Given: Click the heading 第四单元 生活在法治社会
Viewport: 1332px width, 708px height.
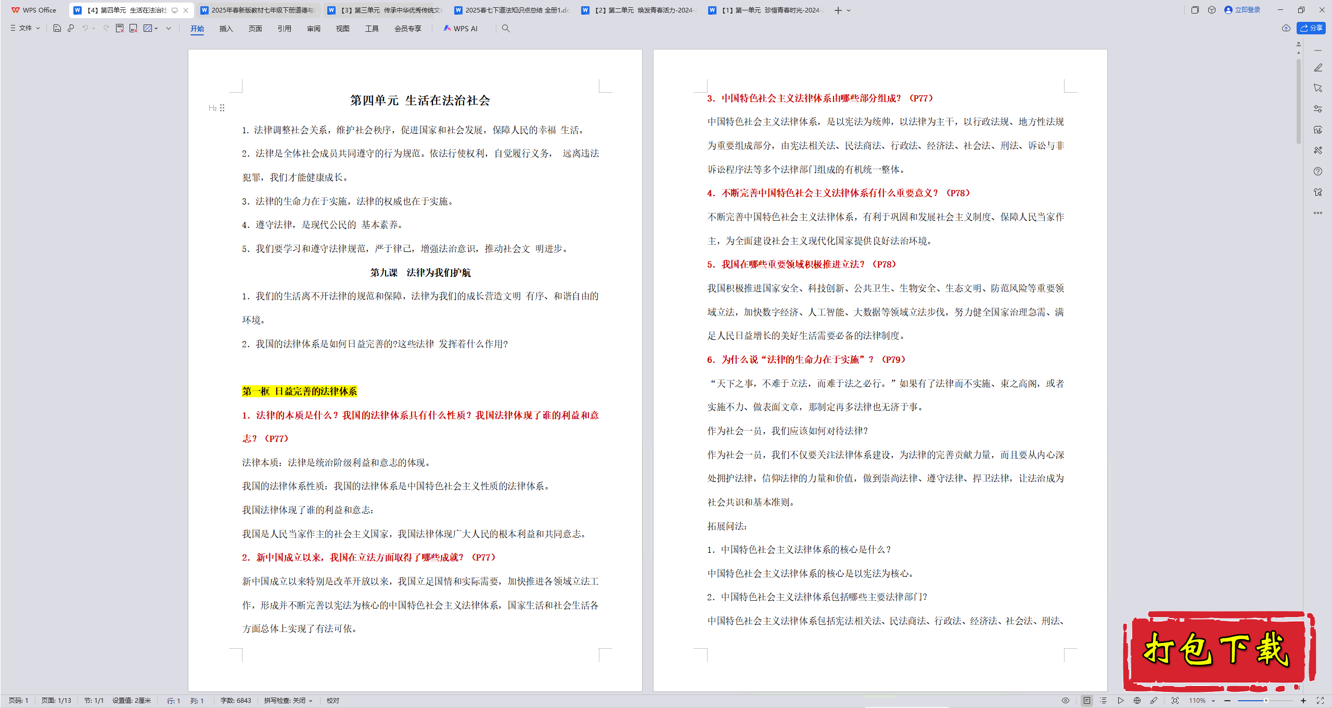Looking at the screenshot, I should pyautogui.click(x=420, y=100).
